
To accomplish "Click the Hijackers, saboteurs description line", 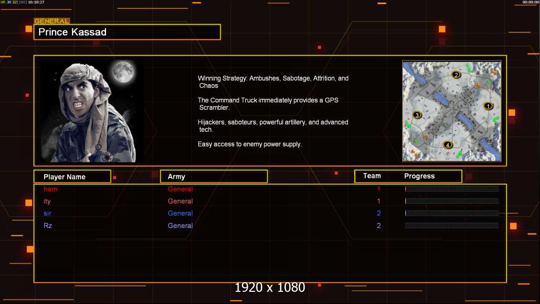I will 273,126.
